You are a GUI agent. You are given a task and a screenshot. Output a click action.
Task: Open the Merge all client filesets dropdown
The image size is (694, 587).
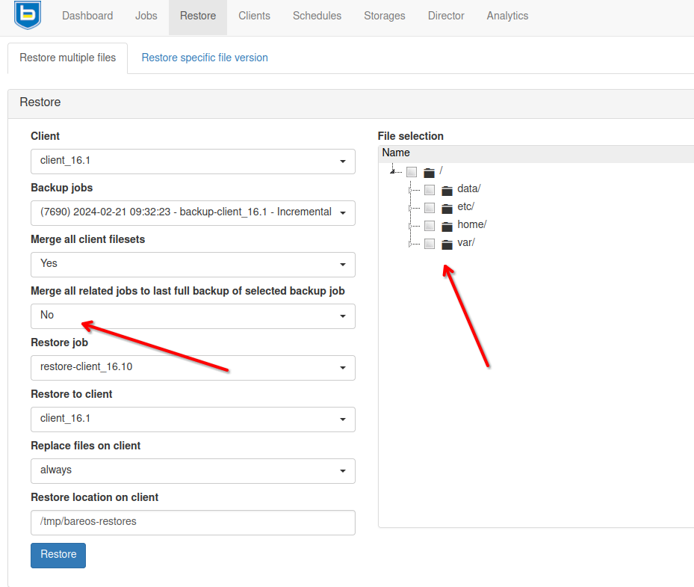pos(193,264)
